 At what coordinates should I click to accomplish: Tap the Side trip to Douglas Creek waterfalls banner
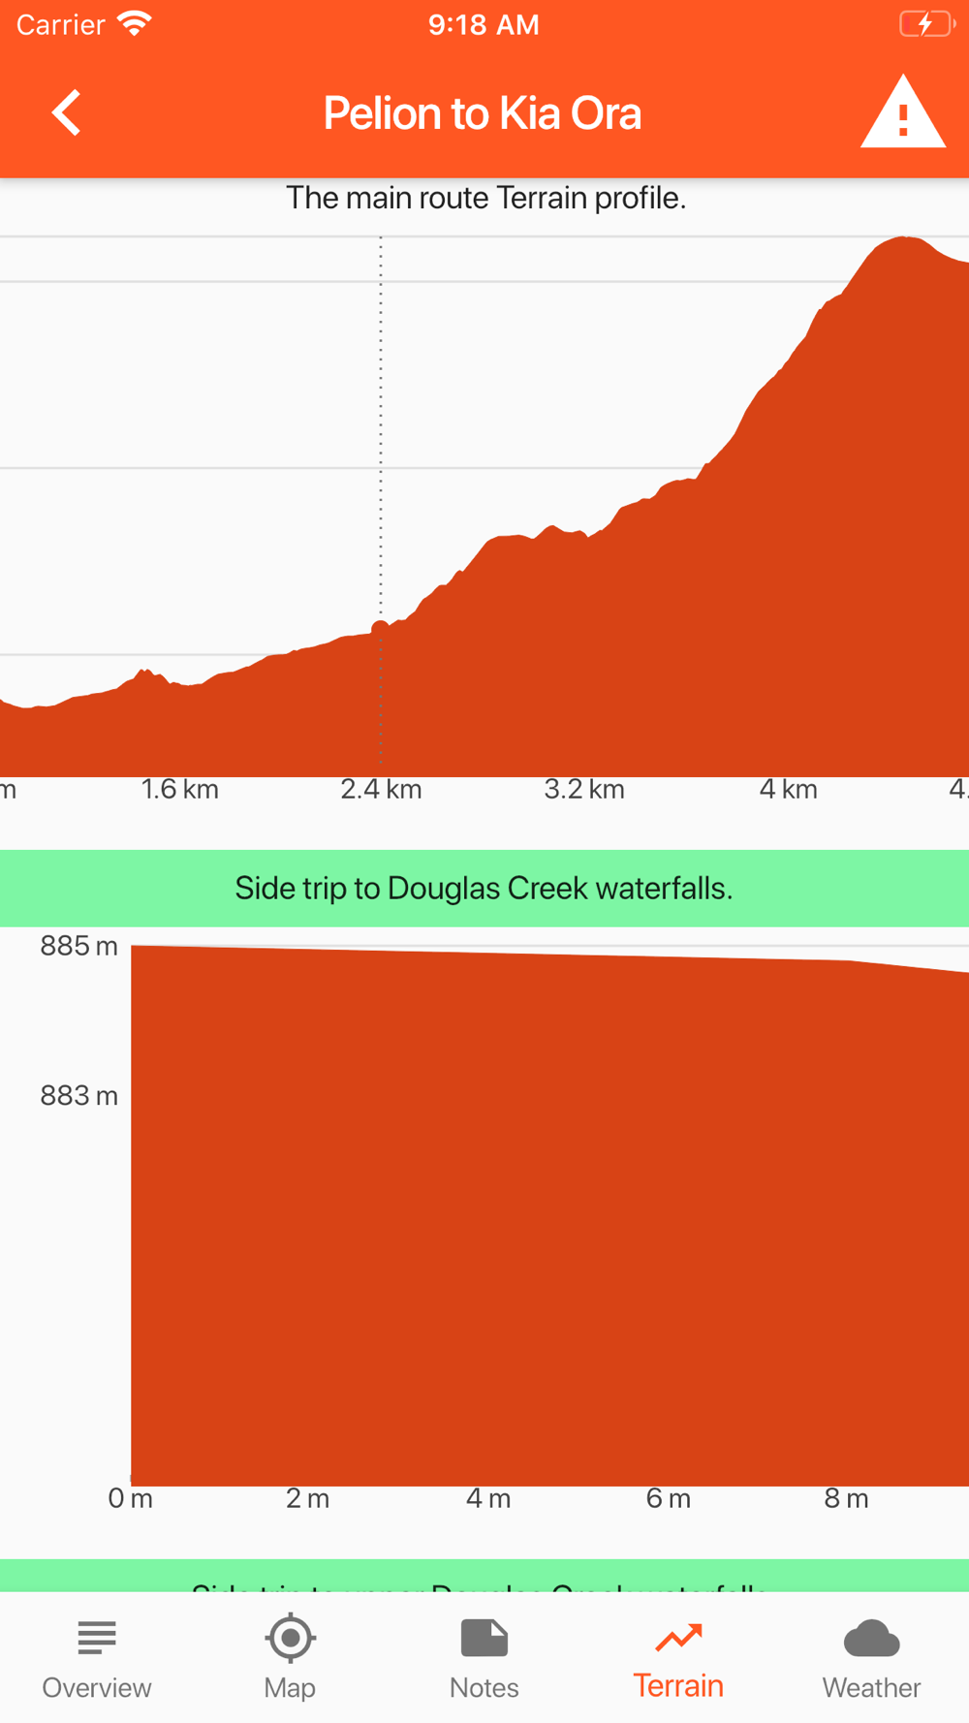click(484, 888)
